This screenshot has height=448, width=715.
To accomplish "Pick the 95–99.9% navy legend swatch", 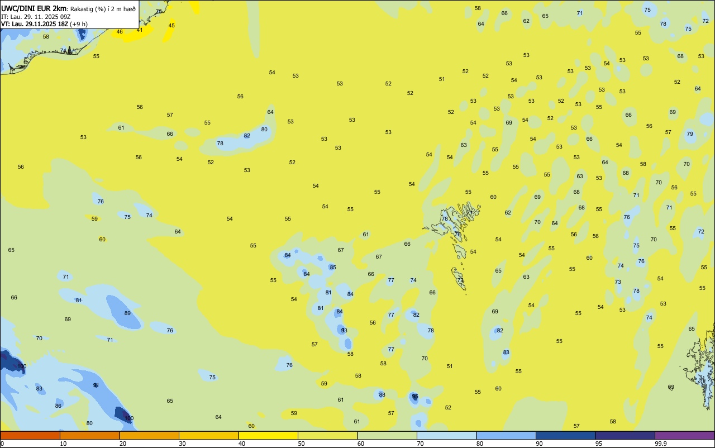I will click(x=625, y=435).
